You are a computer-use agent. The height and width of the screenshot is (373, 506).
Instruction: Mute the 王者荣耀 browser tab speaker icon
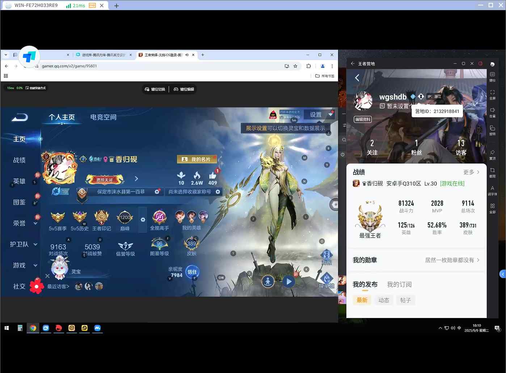[187, 55]
